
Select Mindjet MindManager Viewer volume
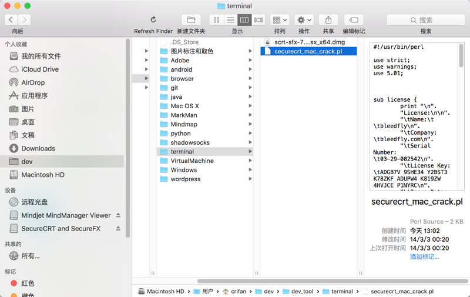click(x=60, y=215)
